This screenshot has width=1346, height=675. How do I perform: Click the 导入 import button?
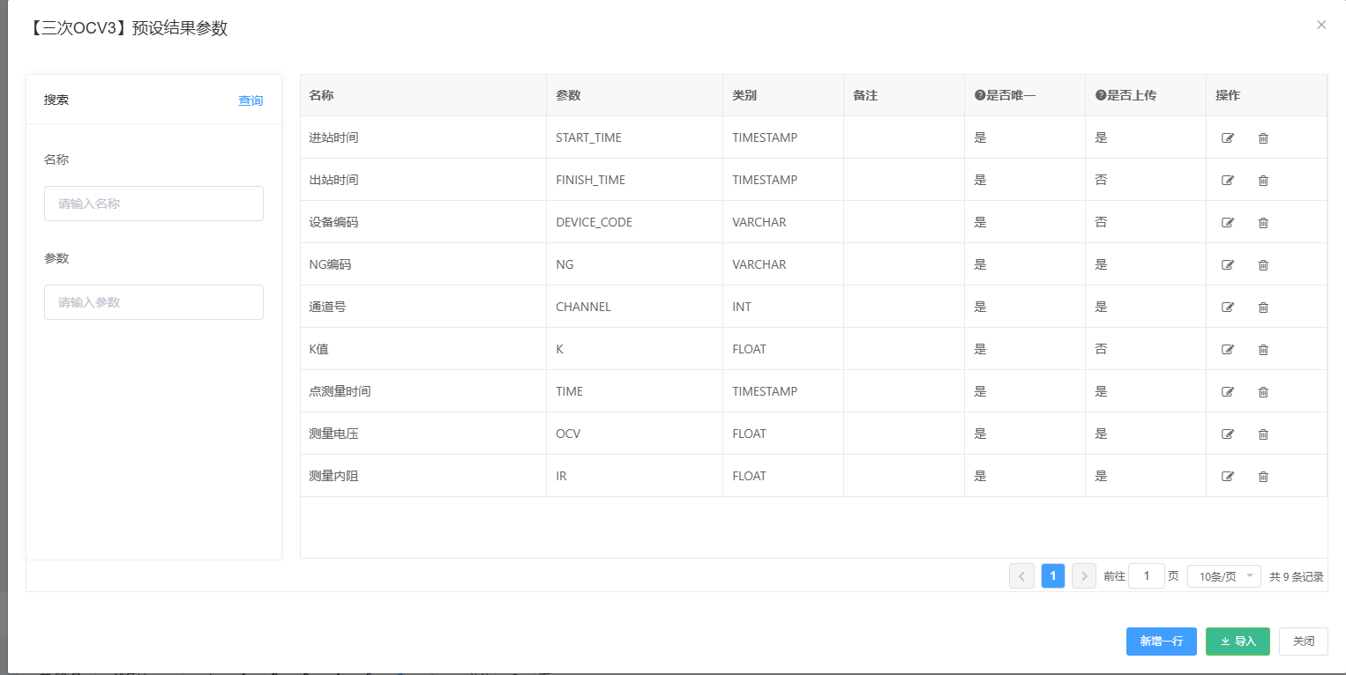(x=1238, y=642)
